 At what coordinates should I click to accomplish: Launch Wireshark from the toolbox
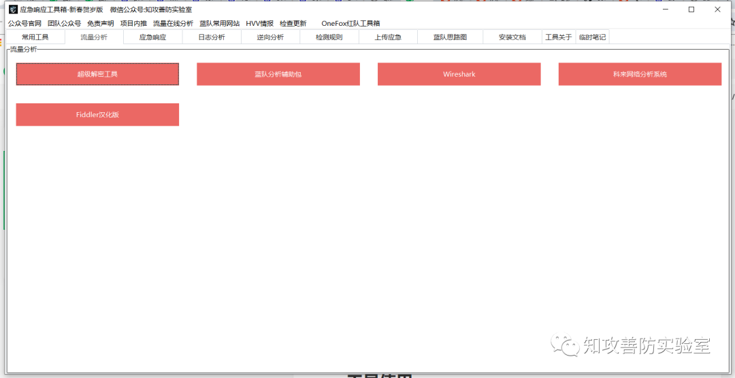pos(459,74)
